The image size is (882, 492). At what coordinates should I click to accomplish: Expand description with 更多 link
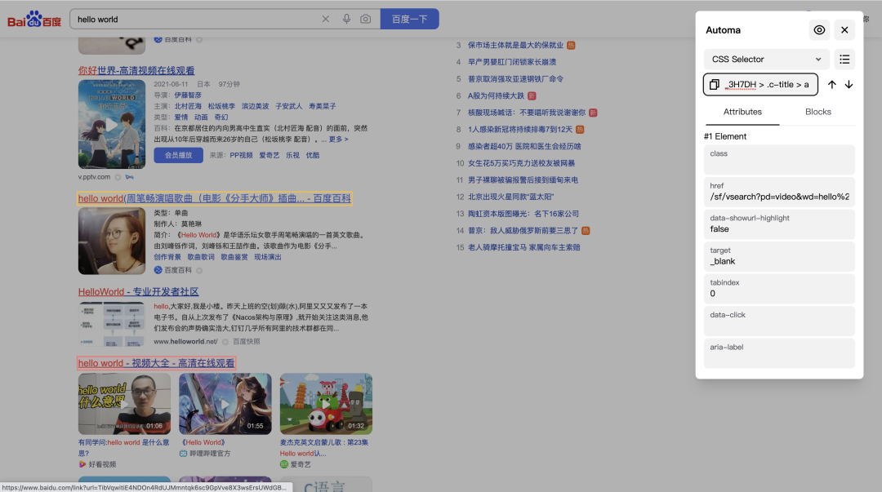pyautogui.click(x=338, y=140)
